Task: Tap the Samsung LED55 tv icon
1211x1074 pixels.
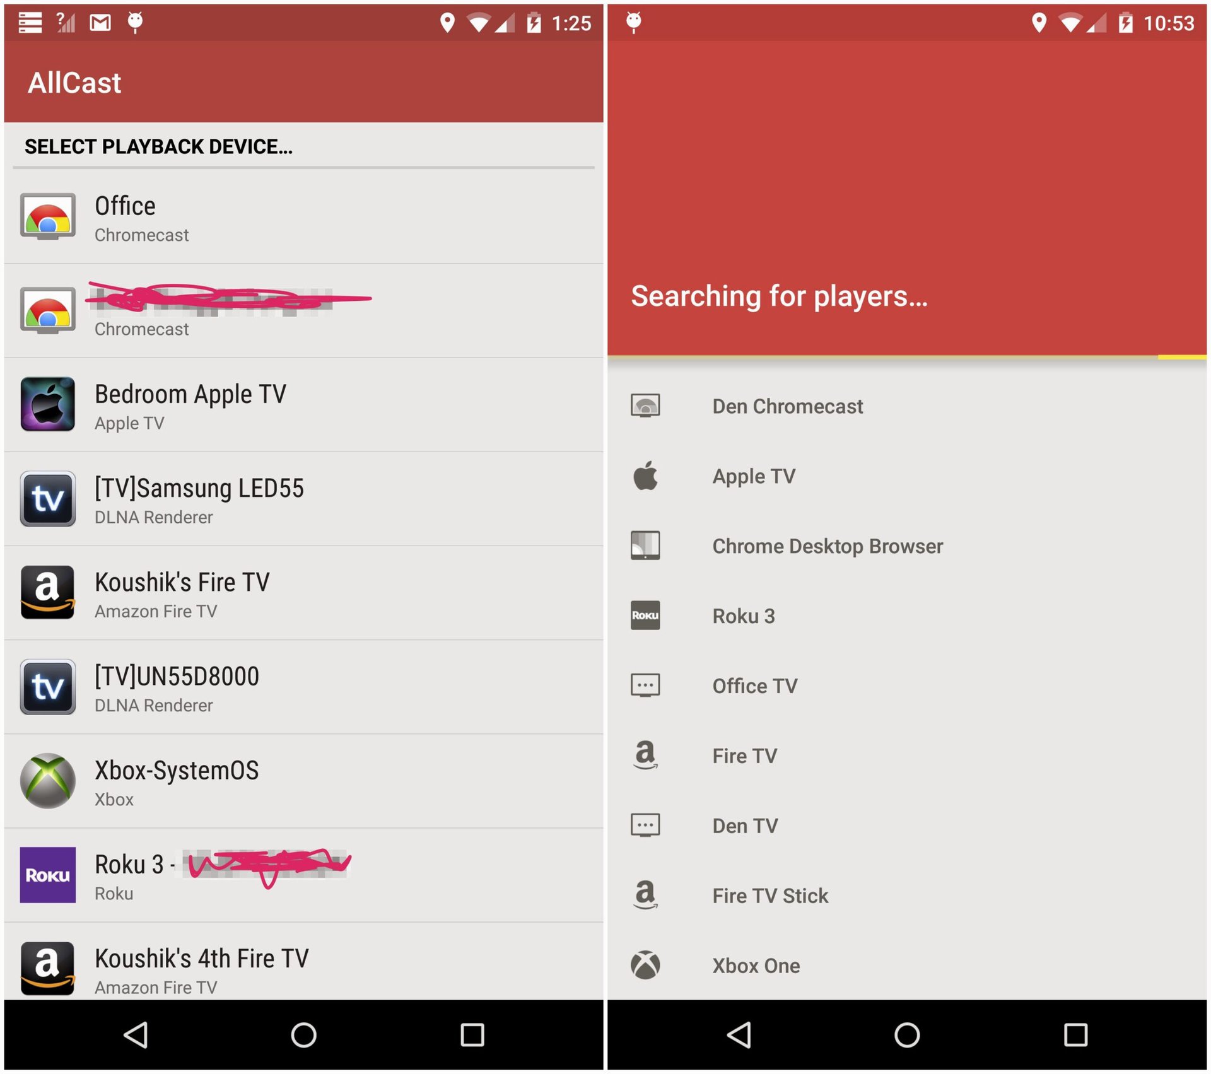Action: coord(48,499)
